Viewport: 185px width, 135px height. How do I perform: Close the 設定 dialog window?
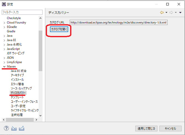pyautogui.click(x=179, y=4)
